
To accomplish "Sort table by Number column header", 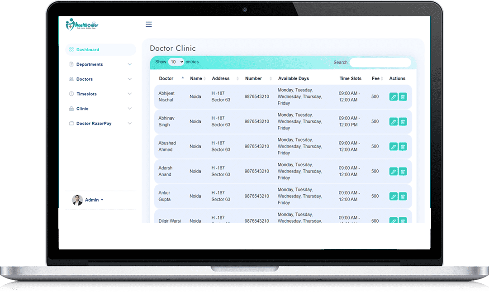I will (x=254, y=78).
